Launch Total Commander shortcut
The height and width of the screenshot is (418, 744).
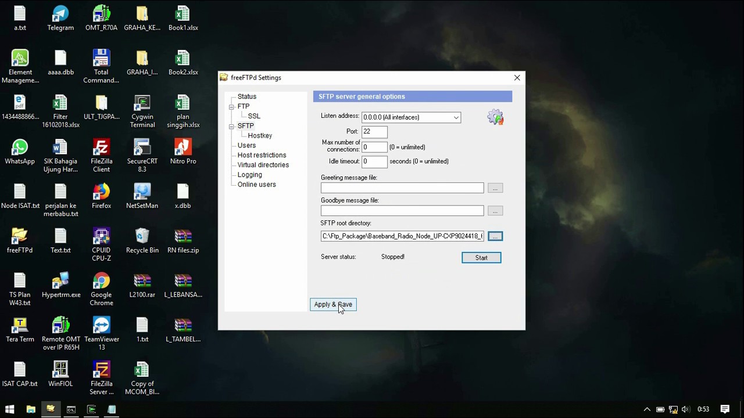(101, 67)
